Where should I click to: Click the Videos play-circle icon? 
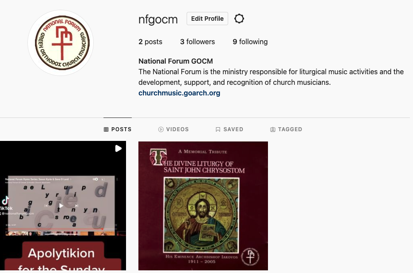161,129
